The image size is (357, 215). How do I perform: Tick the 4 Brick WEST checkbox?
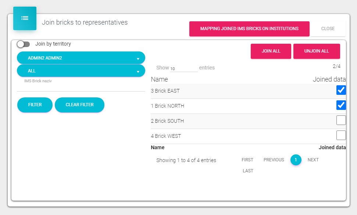341,135
